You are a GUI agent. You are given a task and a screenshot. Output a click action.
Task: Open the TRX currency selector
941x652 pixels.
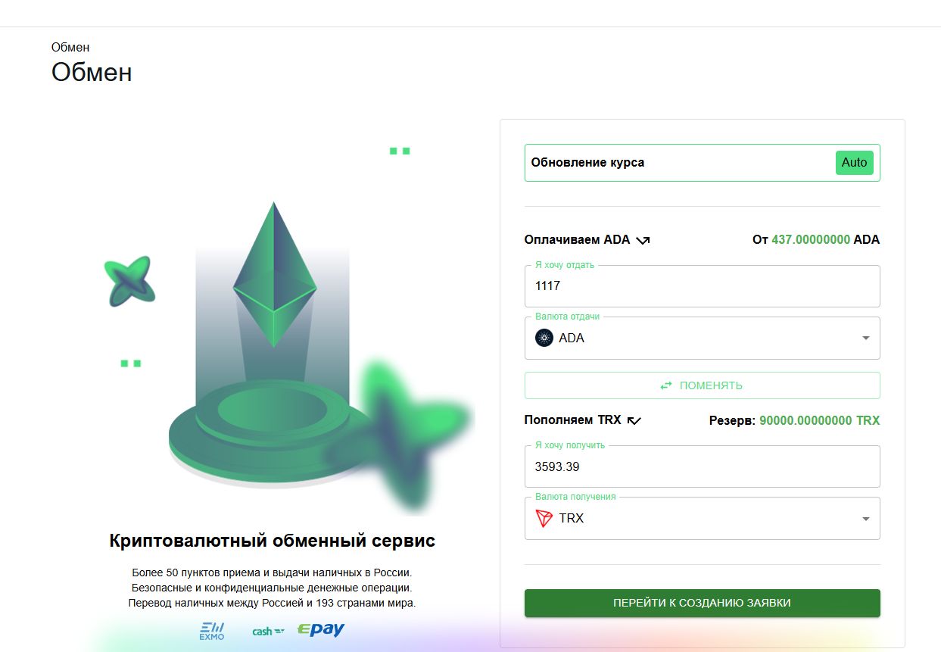pos(703,518)
